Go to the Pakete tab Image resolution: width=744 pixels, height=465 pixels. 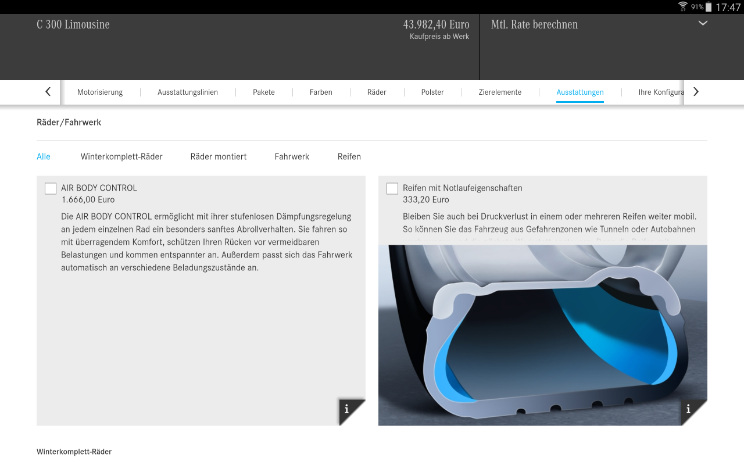(x=264, y=92)
